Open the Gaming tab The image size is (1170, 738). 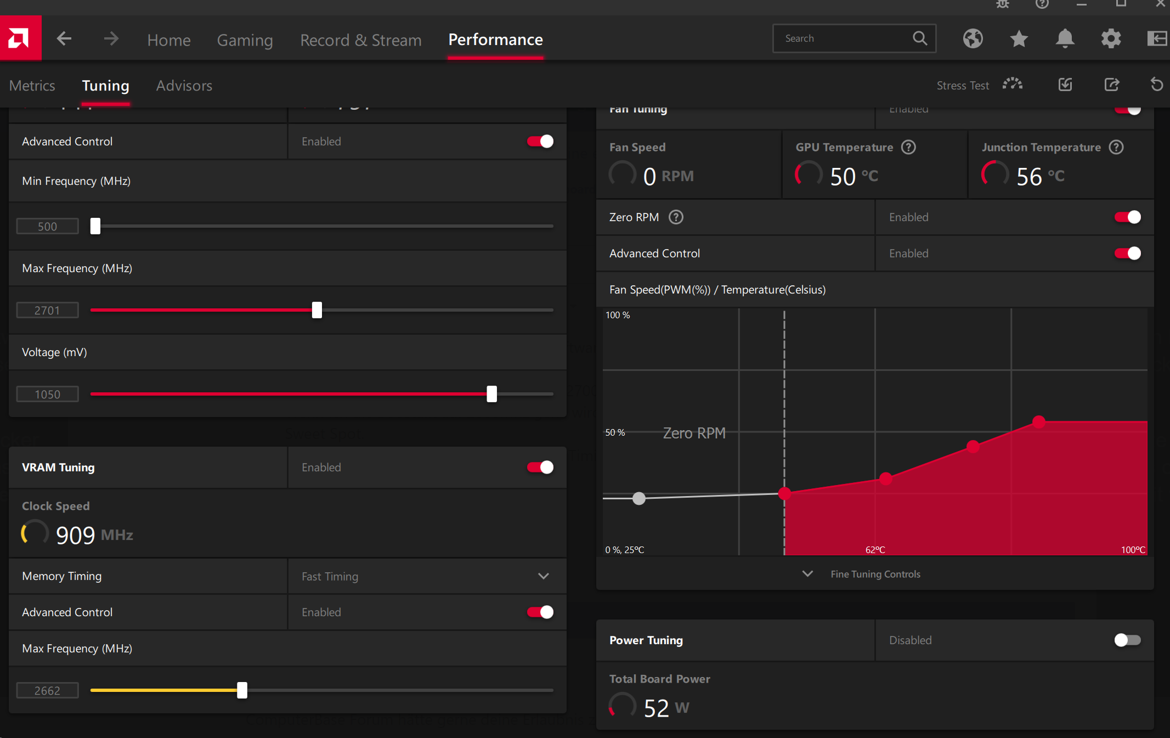245,40
